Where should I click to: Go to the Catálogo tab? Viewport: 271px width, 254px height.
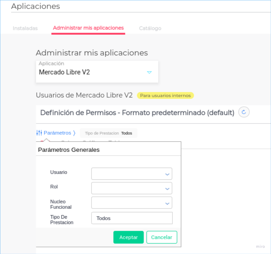[x=150, y=28]
